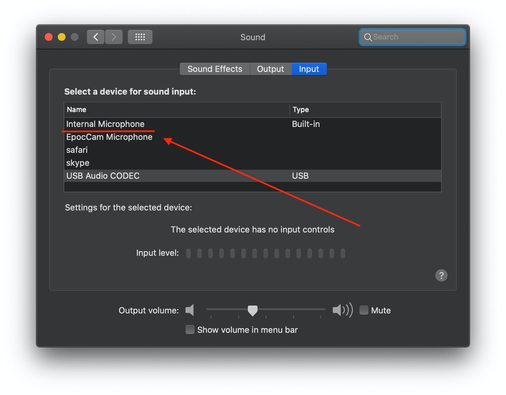Close the Sound window with the red button
This screenshot has height=395, width=506.
(49, 37)
